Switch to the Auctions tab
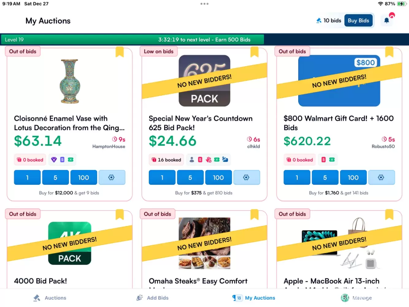 [50, 298]
